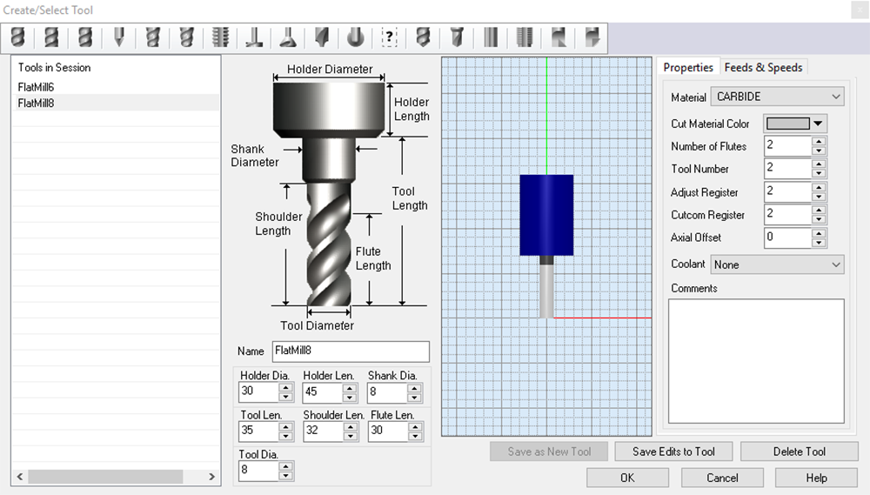
Task: Select the Center Drill tool icon
Action: (x=458, y=37)
